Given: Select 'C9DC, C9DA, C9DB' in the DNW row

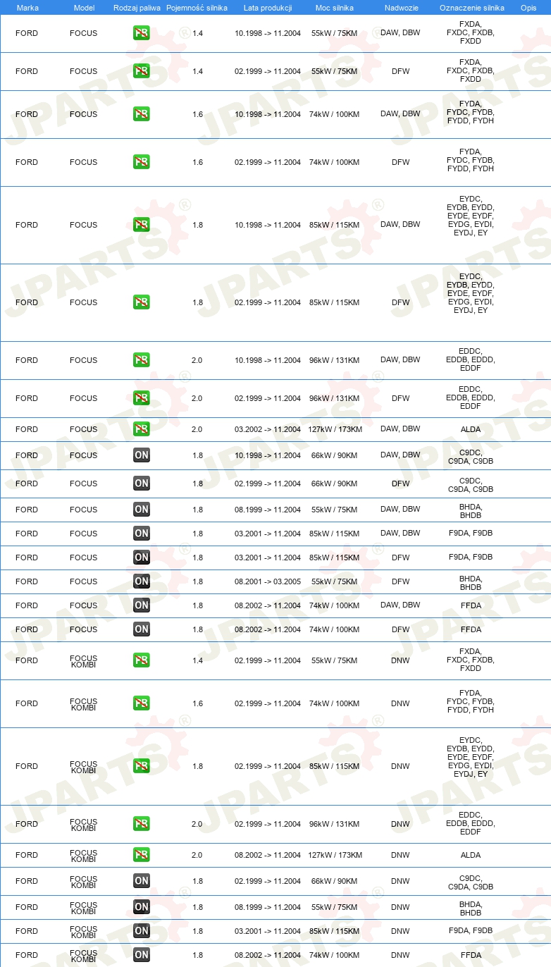Looking at the screenshot, I should [x=471, y=881].
